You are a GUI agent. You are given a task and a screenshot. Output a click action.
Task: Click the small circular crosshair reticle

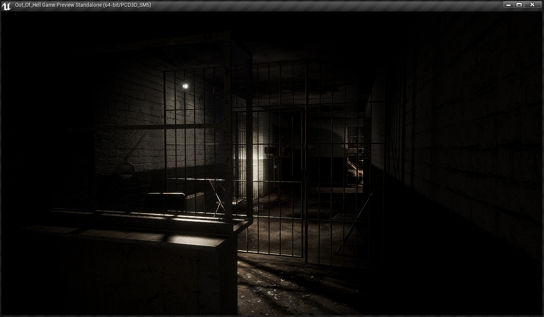pyautogui.click(x=275, y=166)
